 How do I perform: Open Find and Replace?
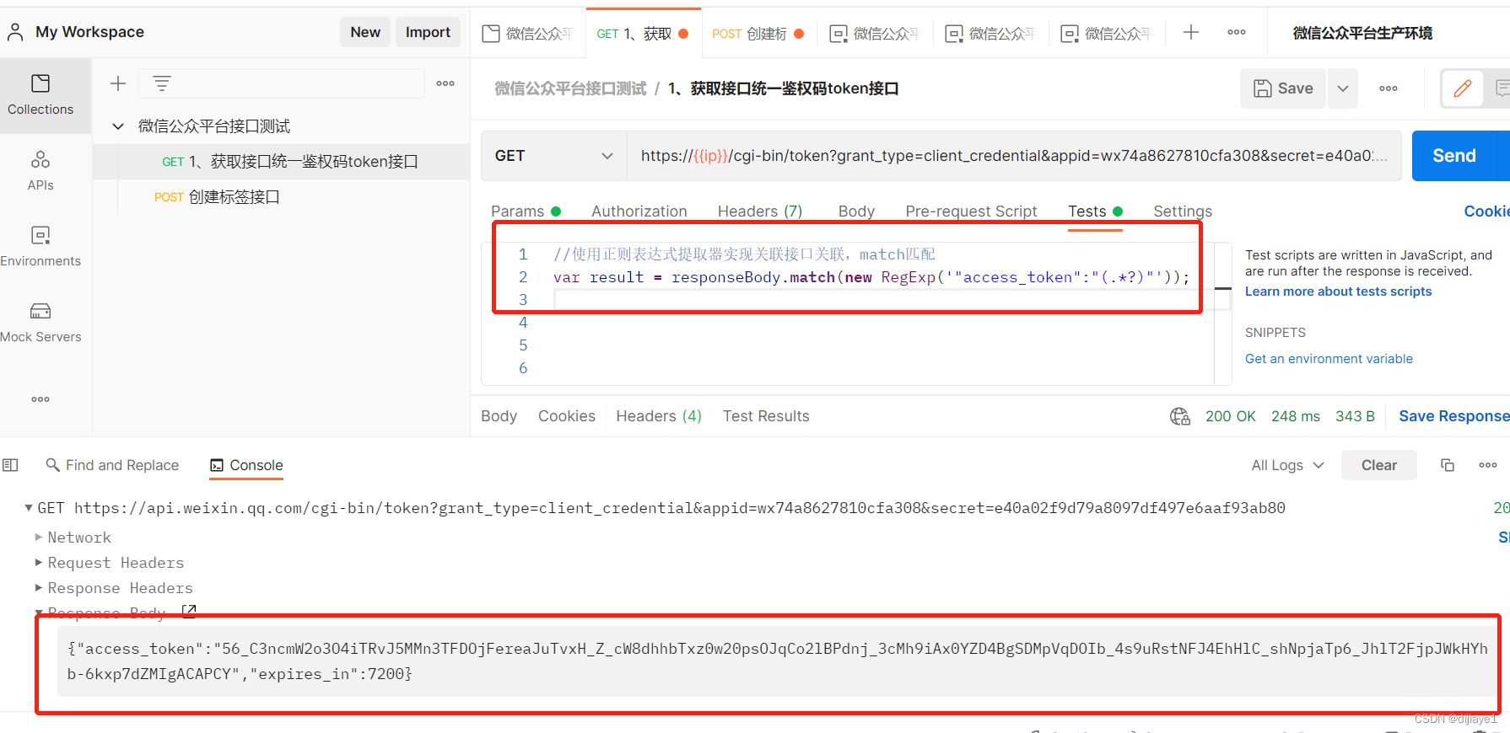(112, 465)
